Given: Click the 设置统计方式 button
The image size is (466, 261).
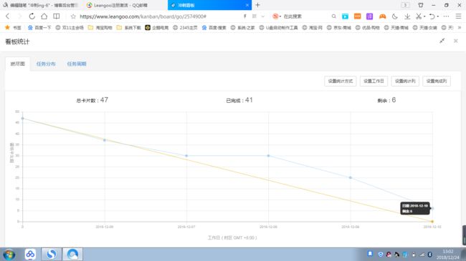Looking at the screenshot, I should [x=341, y=81].
